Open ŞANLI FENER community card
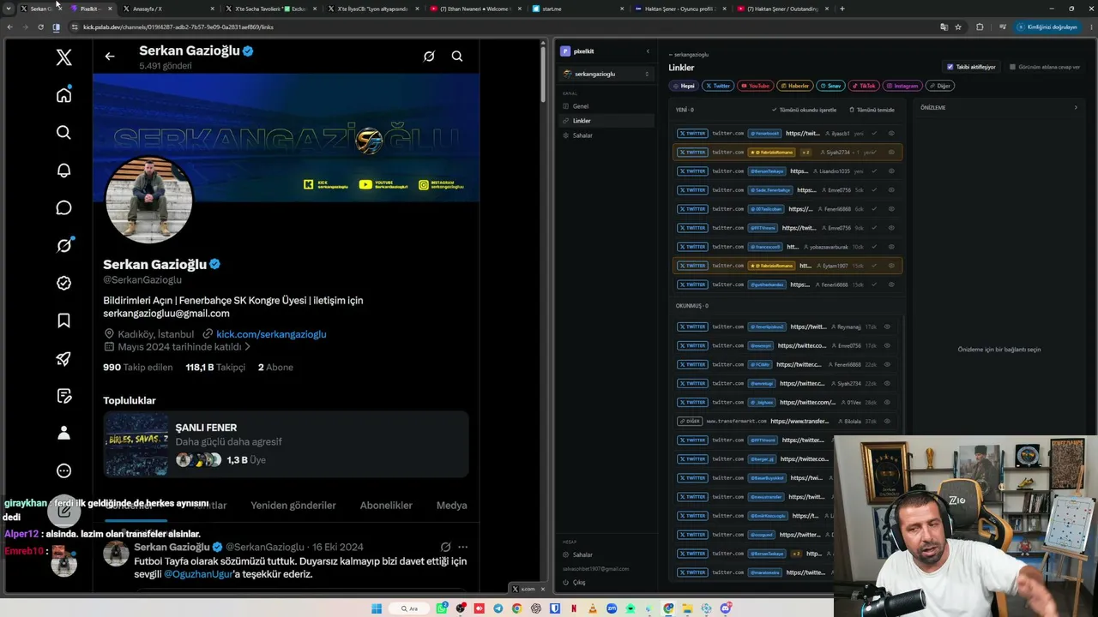Image resolution: width=1098 pixels, height=617 pixels. pos(286,444)
